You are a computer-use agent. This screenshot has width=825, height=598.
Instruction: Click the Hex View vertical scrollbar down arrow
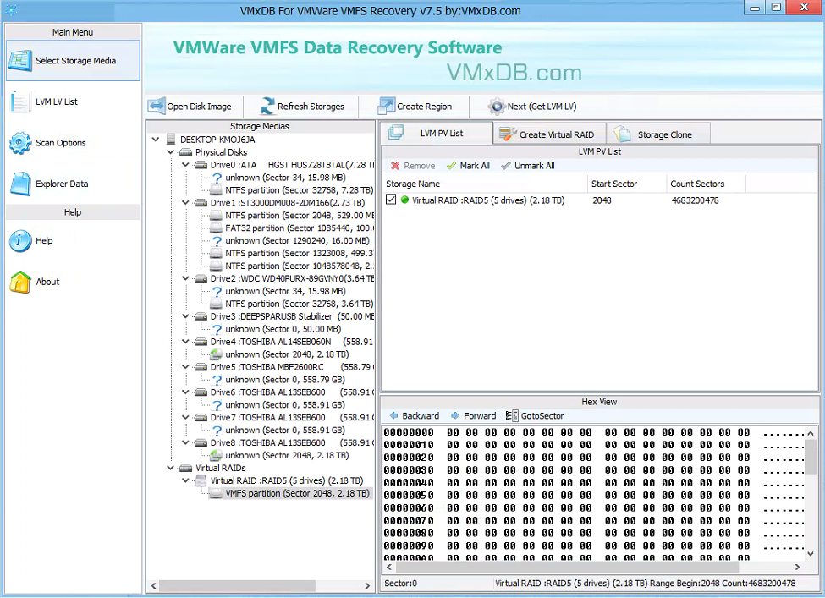click(x=811, y=553)
